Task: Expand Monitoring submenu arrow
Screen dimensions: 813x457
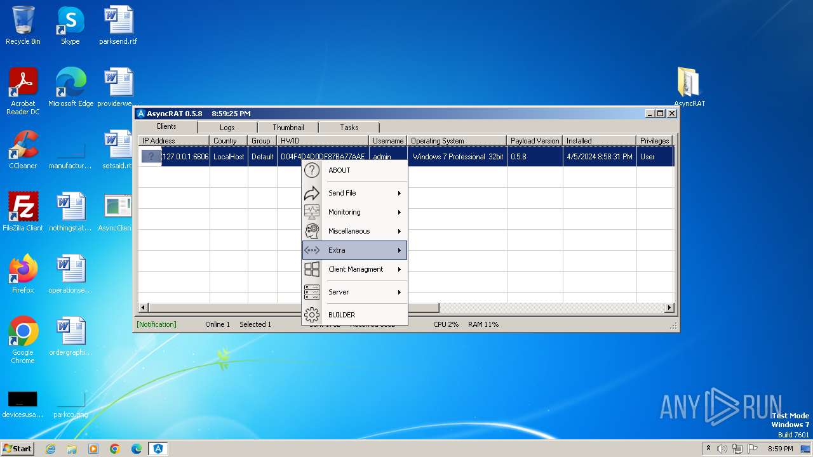Action: 400,212
